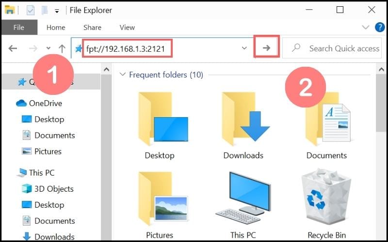Go up one level with Up arrow
Viewport: 388px width, 242px height.
click(x=62, y=48)
